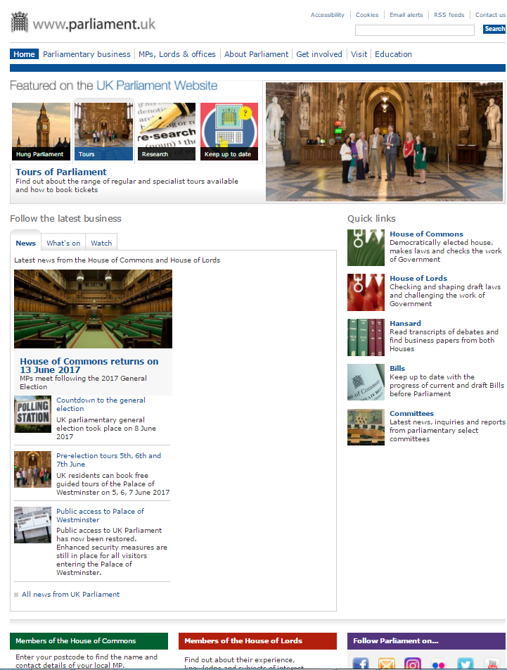This screenshot has width=507, height=670.
Task: Click the House of Commons green portcullis image
Action: tap(366, 248)
